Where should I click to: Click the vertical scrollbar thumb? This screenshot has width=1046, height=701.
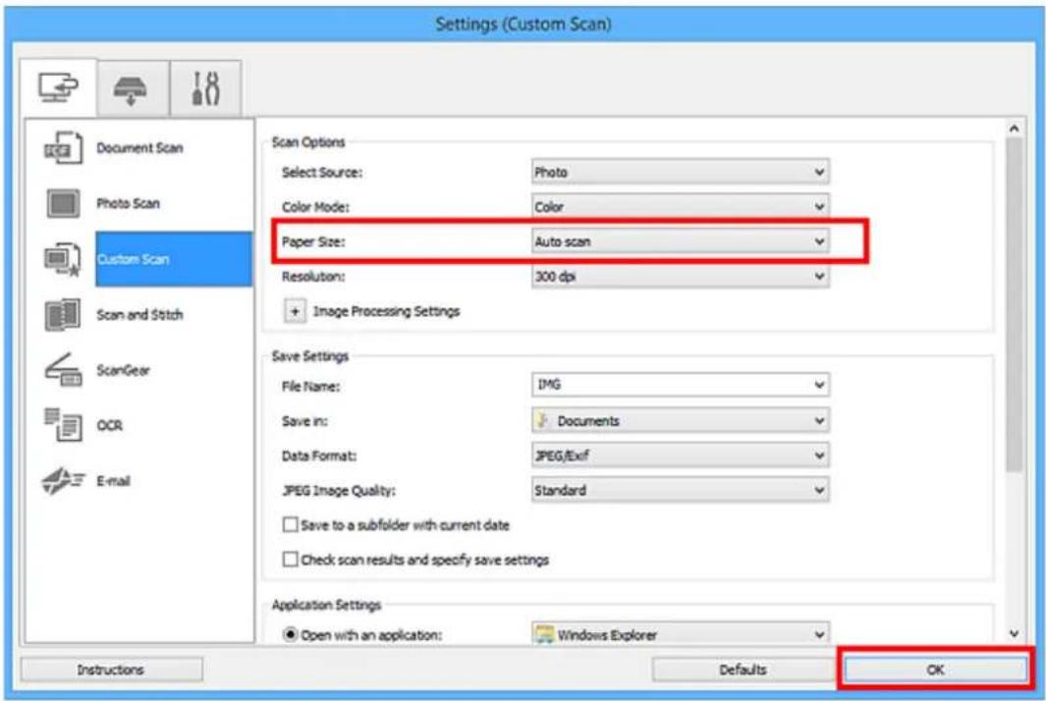tap(1014, 303)
